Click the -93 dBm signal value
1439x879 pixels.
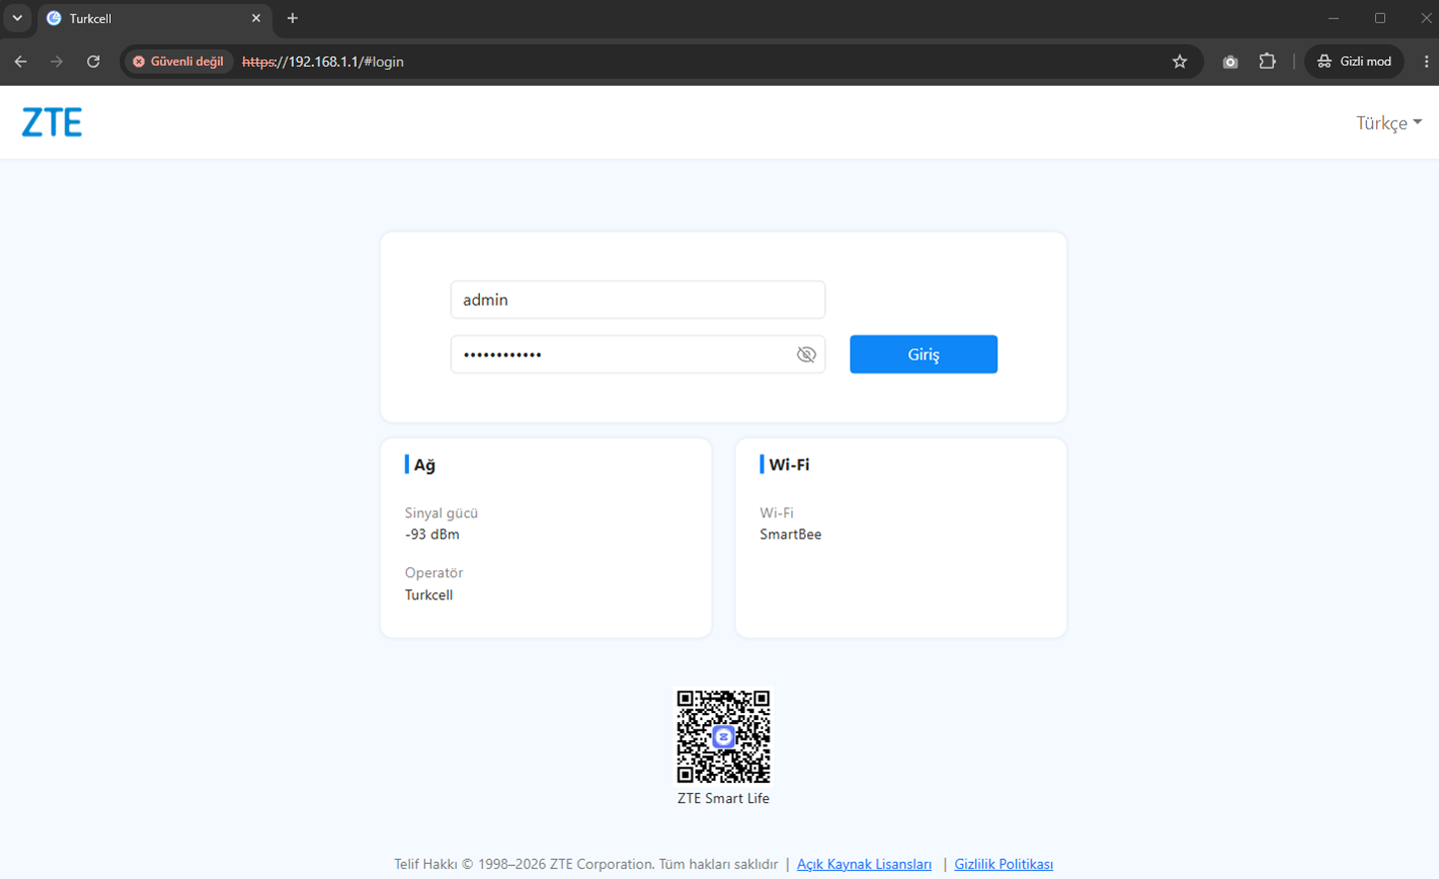pyautogui.click(x=432, y=534)
